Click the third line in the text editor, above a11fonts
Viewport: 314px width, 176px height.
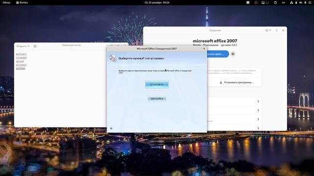[x=20, y=61]
